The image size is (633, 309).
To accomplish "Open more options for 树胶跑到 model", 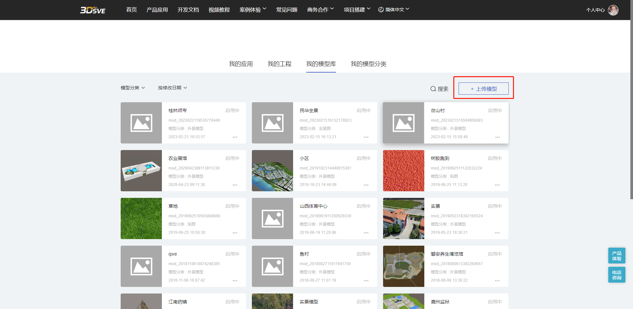I will pos(497,185).
